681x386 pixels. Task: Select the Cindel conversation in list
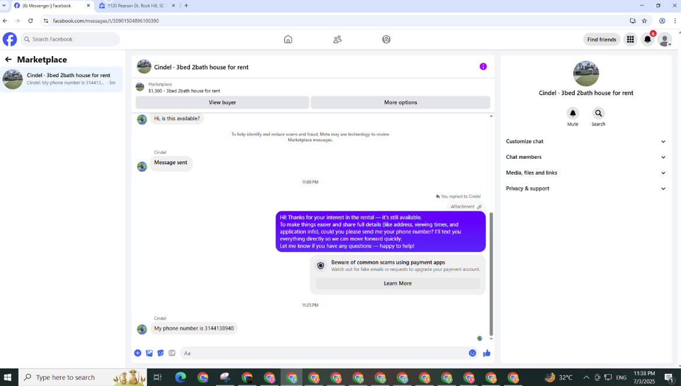[x=62, y=79]
